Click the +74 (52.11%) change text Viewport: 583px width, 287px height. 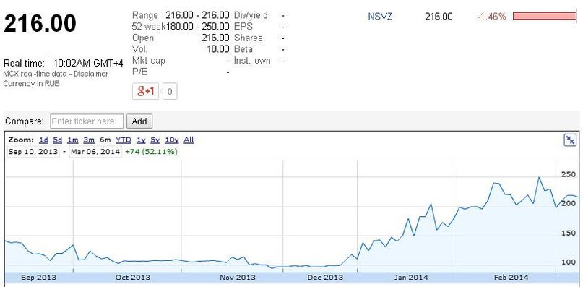click(x=151, y=152)
